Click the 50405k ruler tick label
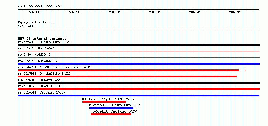The height and width of the screenshot is (126, 268). 235,12
